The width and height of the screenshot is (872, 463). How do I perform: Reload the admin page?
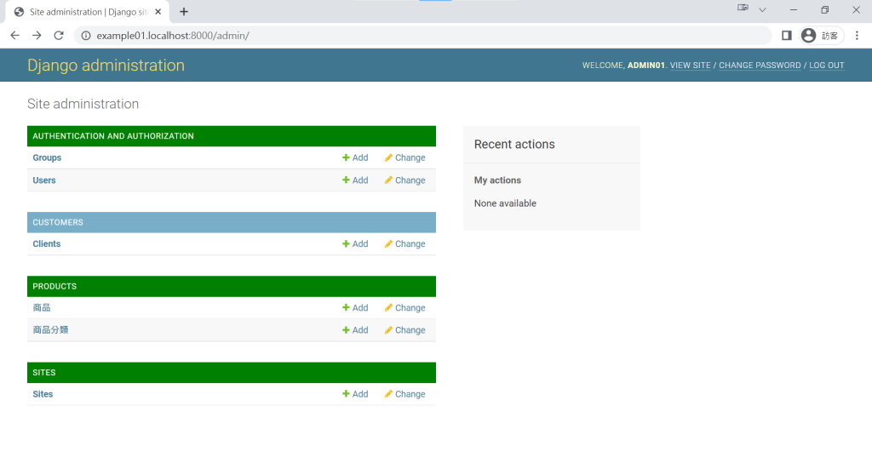coord(59,36)
